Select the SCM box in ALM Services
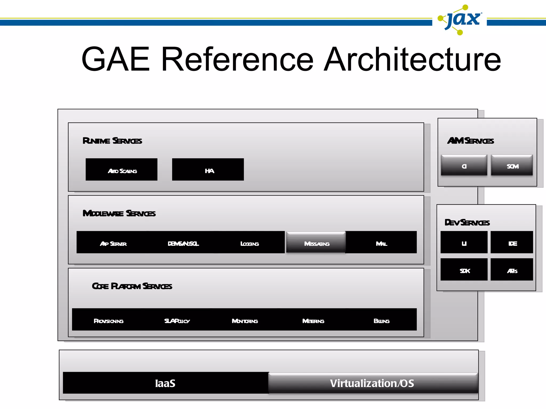Screen dimensions: 546x409 512,165
